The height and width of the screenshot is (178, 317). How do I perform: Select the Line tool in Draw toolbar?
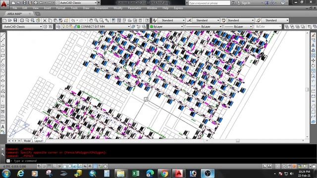[3, 35]
